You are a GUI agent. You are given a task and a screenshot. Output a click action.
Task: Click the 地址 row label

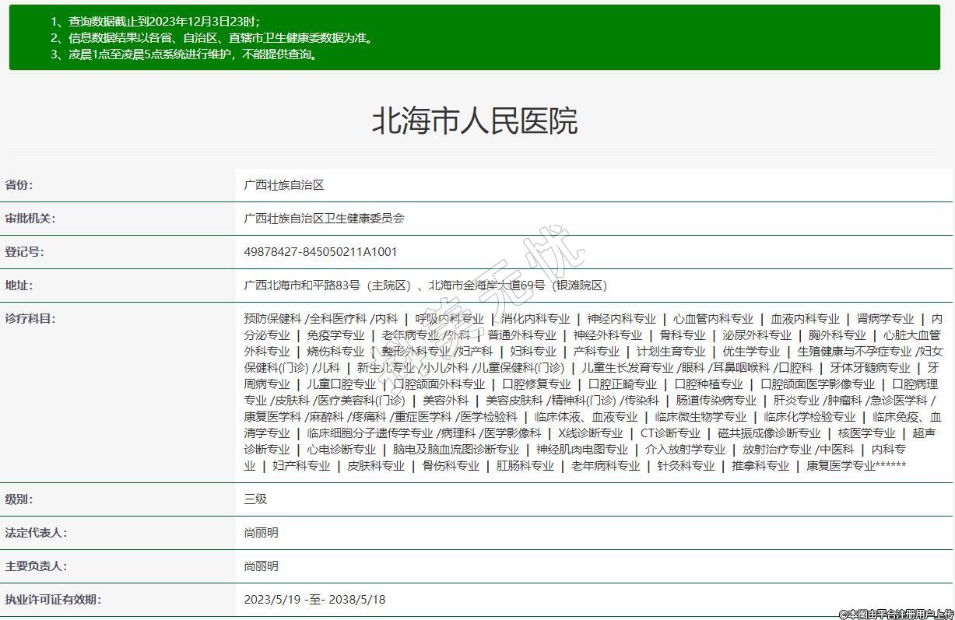pos(19,285)
